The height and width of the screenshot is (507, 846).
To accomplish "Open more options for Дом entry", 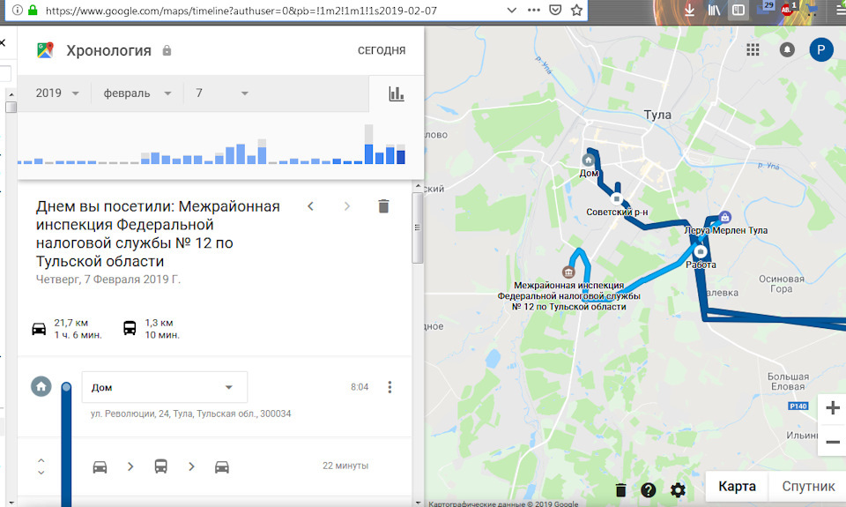I will 390,387.
